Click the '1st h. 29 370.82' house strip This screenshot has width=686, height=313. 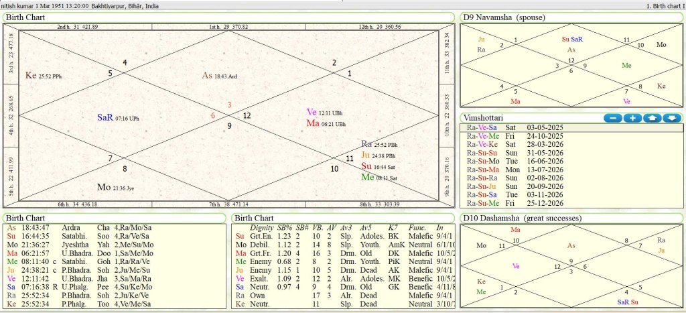(x=228, y=27)
